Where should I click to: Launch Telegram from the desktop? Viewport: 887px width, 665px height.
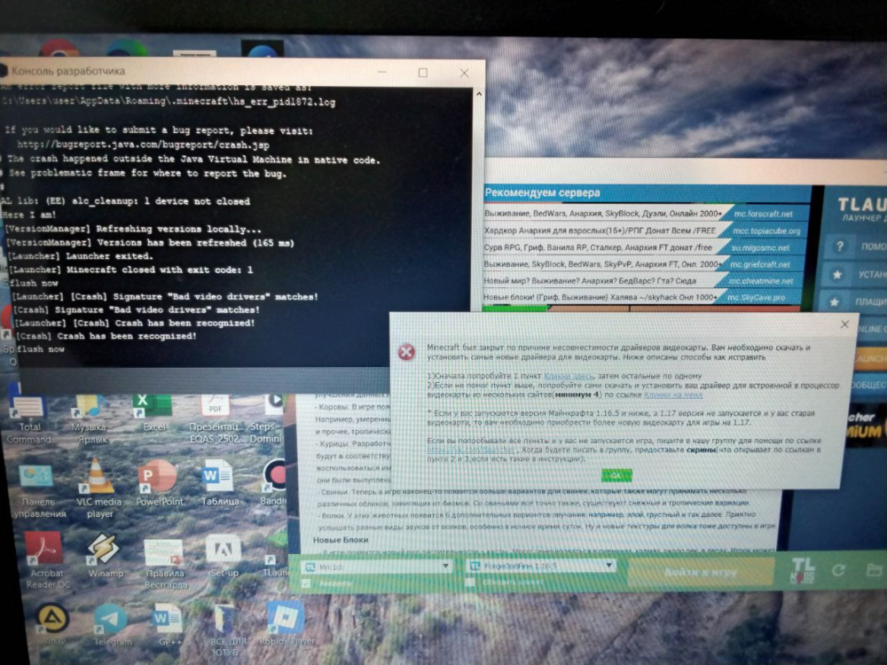click(x=111, y=624)
